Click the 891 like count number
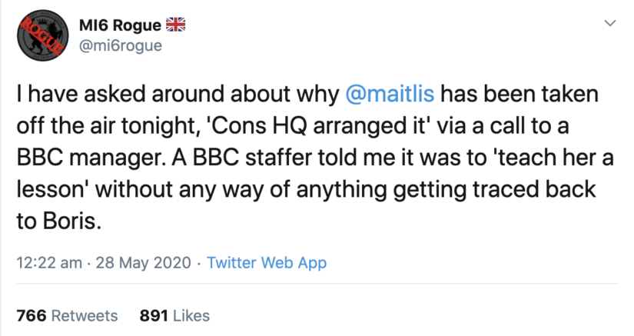 tap(154, 316)
